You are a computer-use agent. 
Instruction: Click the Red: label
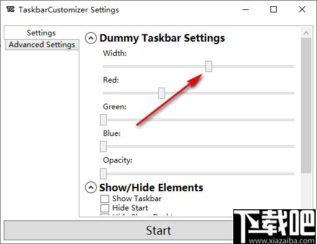pos(111,80)
